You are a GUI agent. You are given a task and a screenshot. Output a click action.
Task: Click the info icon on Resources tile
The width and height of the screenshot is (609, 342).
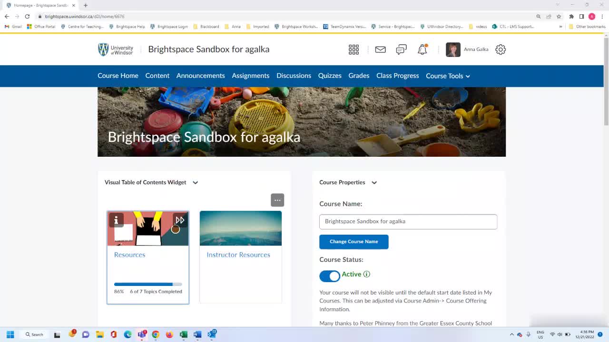(116, 220)
